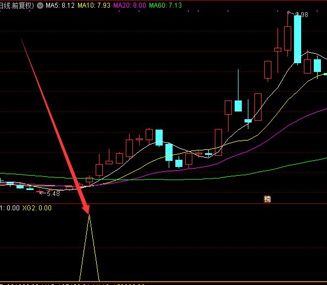Open the chart period dropdown arrow
Image resolution: width=327 pixels, height=285 pixels.
(40, 5)
